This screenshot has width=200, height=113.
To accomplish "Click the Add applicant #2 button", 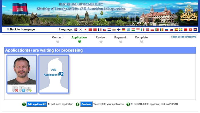I will pyautogui.click(x=37, y=104).
